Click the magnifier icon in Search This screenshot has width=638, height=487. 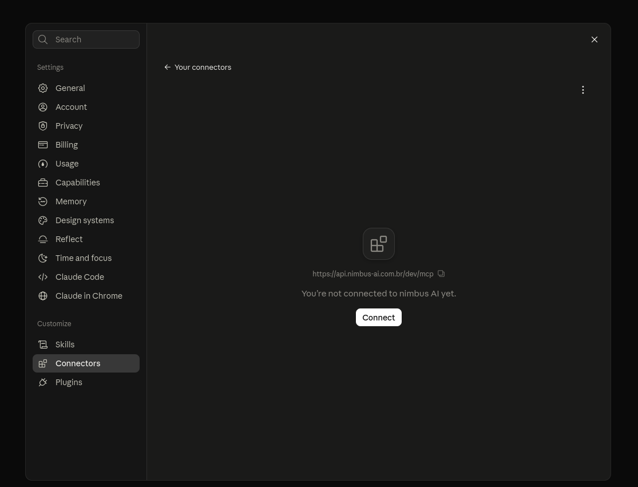pos(43,39)
